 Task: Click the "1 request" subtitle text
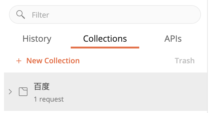coord(49,99)
